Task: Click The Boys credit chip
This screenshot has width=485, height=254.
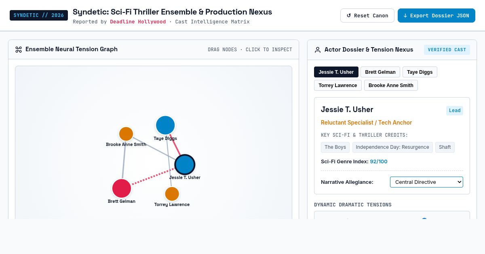Action: pyautogui.click(x=335, y=147)
